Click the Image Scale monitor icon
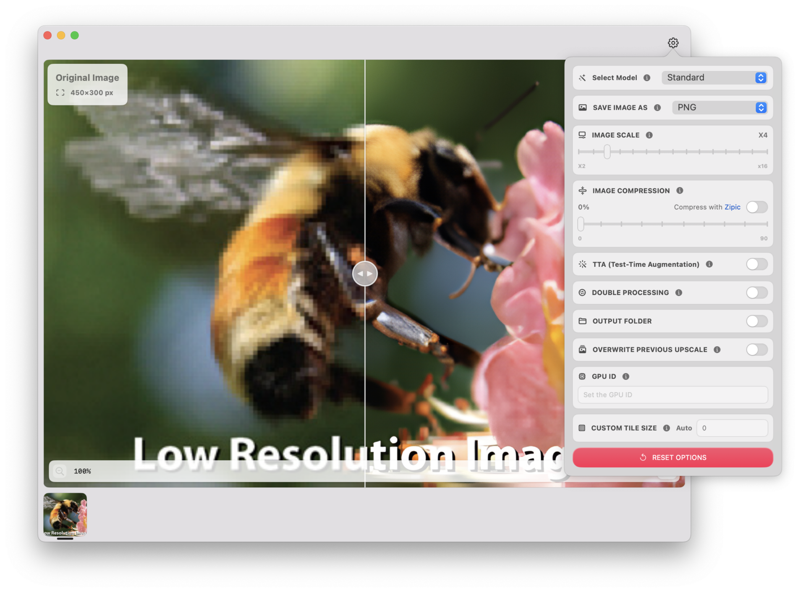 point(582,135)
